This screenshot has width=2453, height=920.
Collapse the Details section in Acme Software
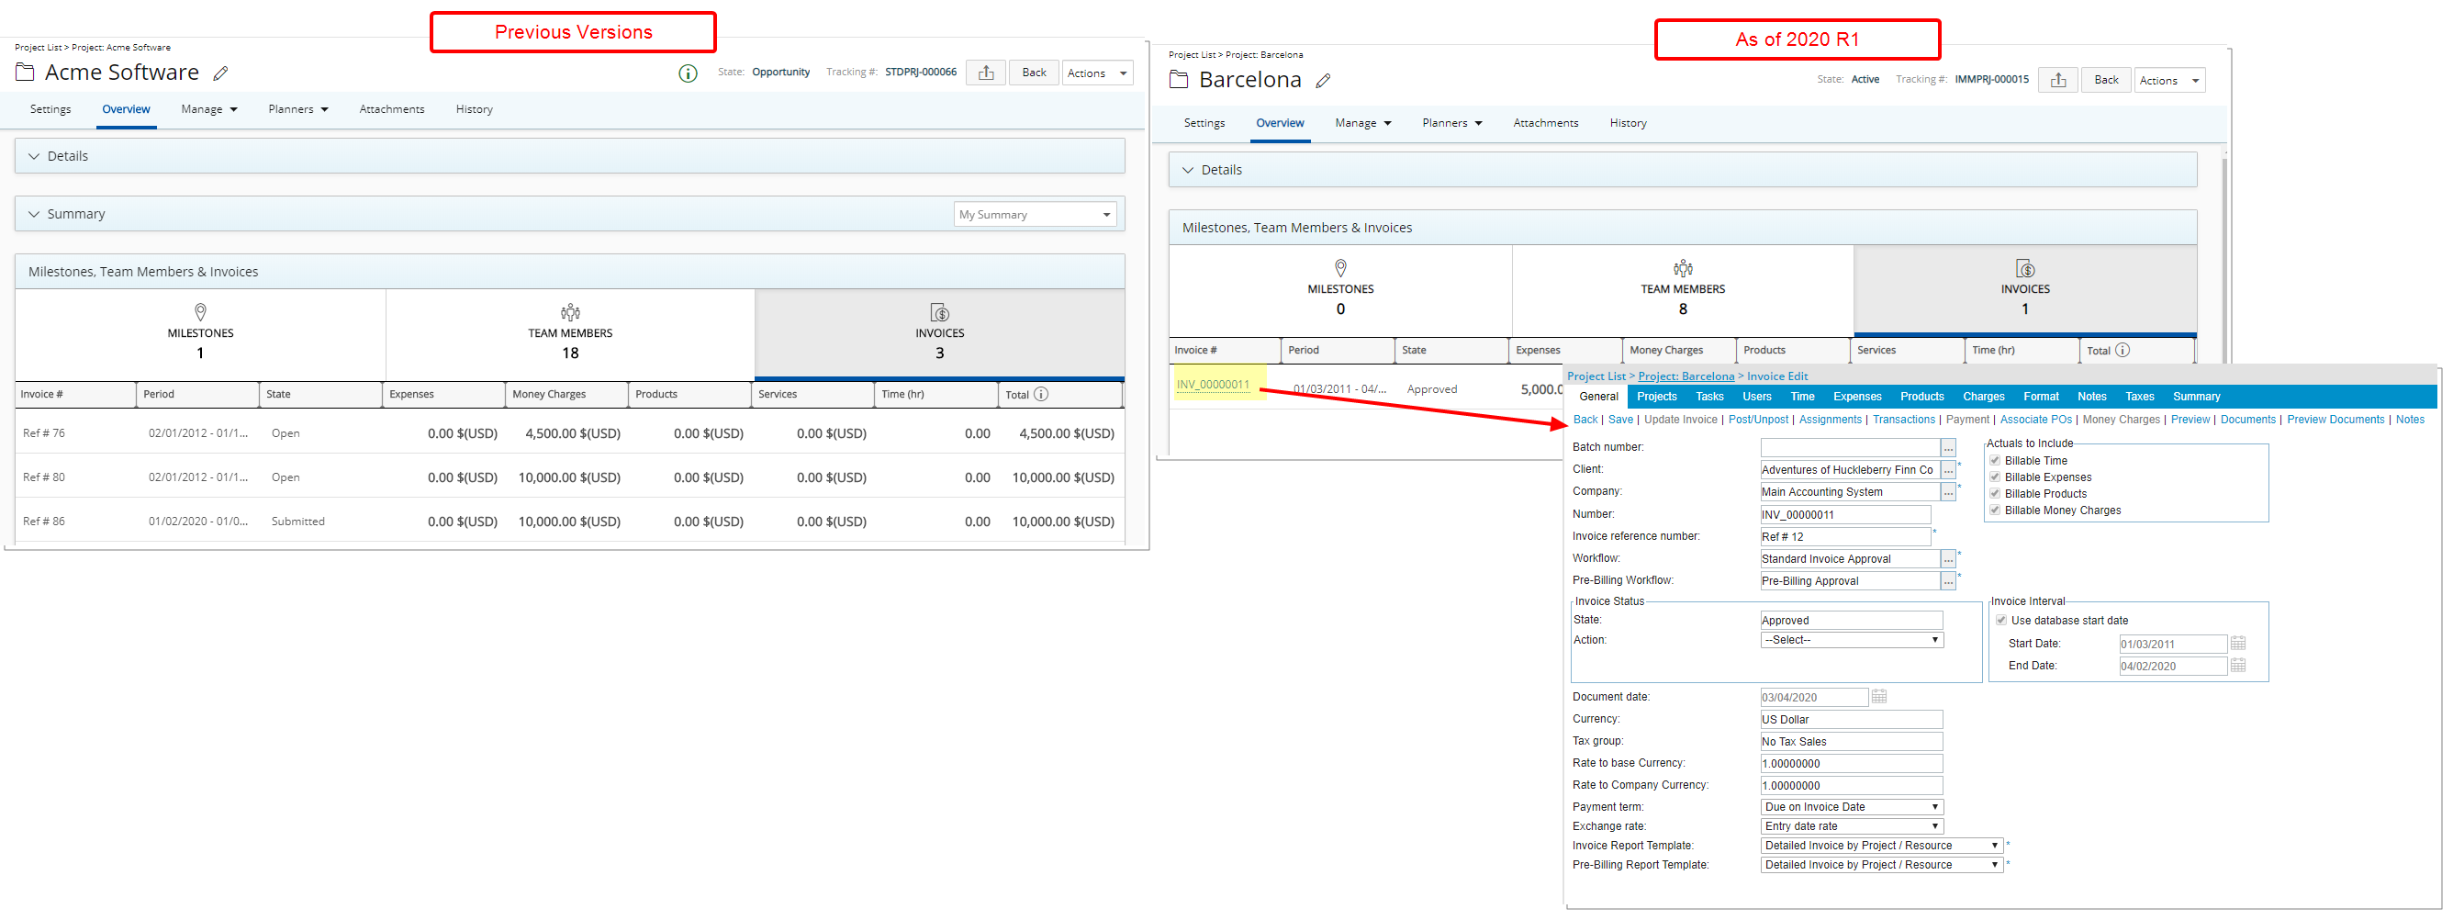pos(34,156)
